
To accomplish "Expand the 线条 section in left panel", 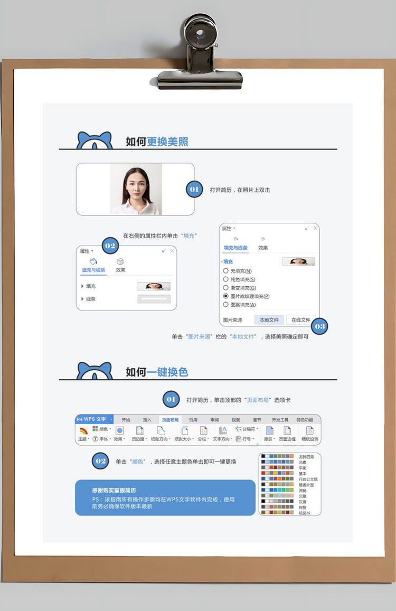I will (82, 299).
